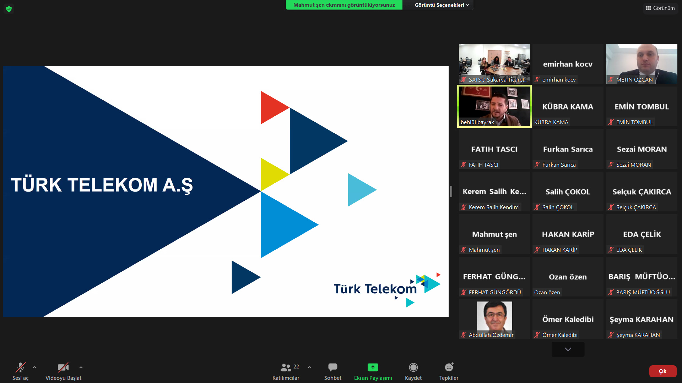Select Abdullah Özdemir's participant tile
This screenshot has width=682, height=383.
(x=494, y=319)
